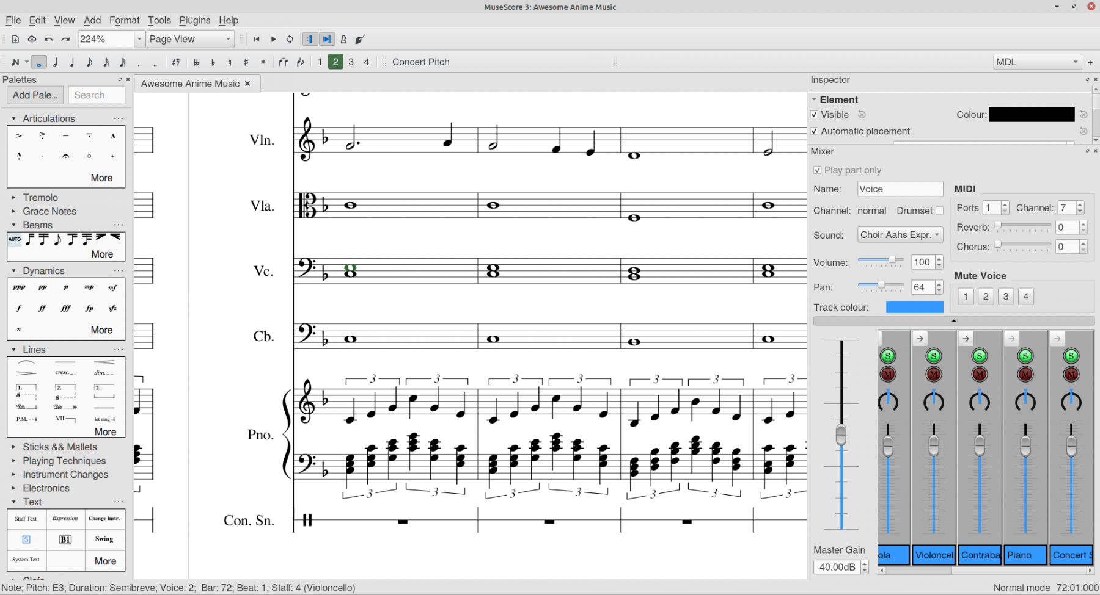Toggle Automatic placement checkbox

(815, 131)
